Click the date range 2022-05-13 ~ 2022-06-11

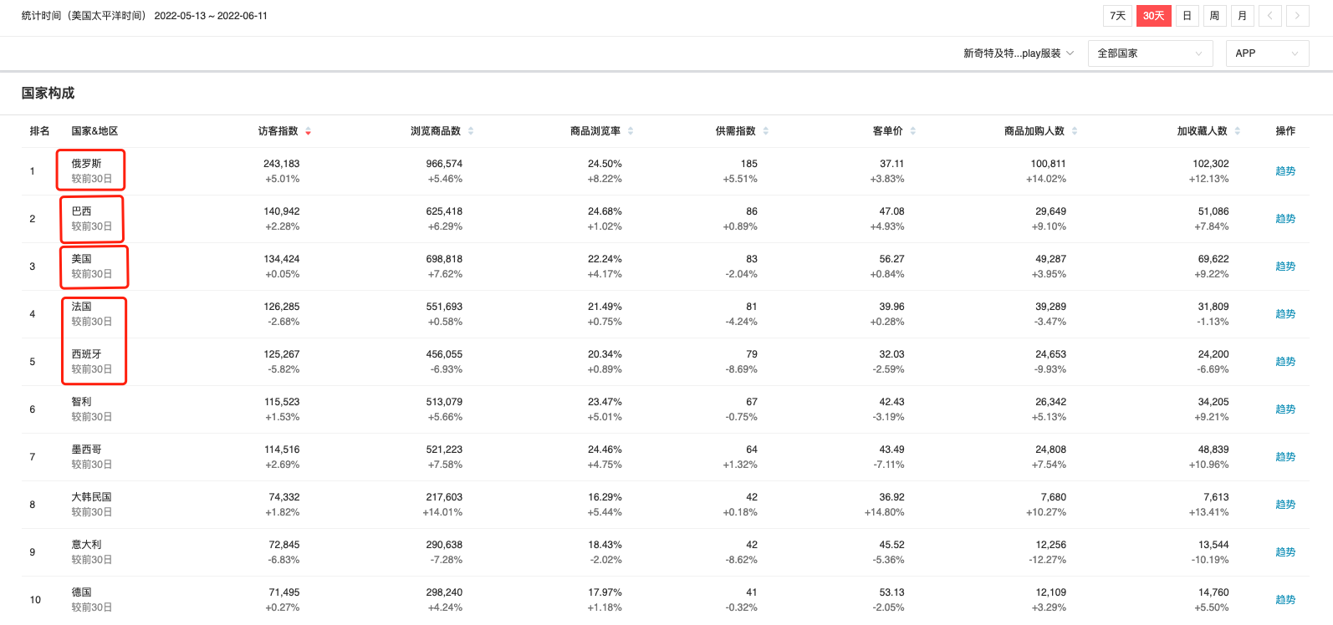click(x=211, y=16)
